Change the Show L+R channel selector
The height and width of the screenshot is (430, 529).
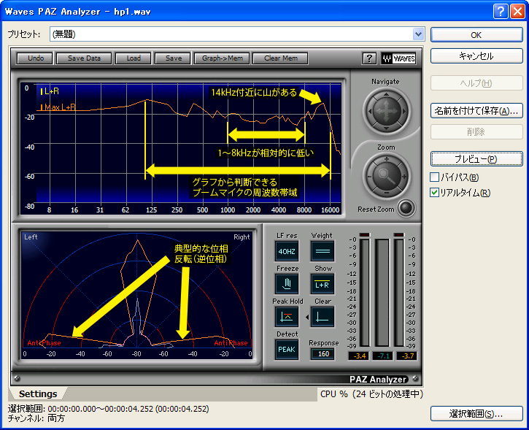[x=323, y=283]
